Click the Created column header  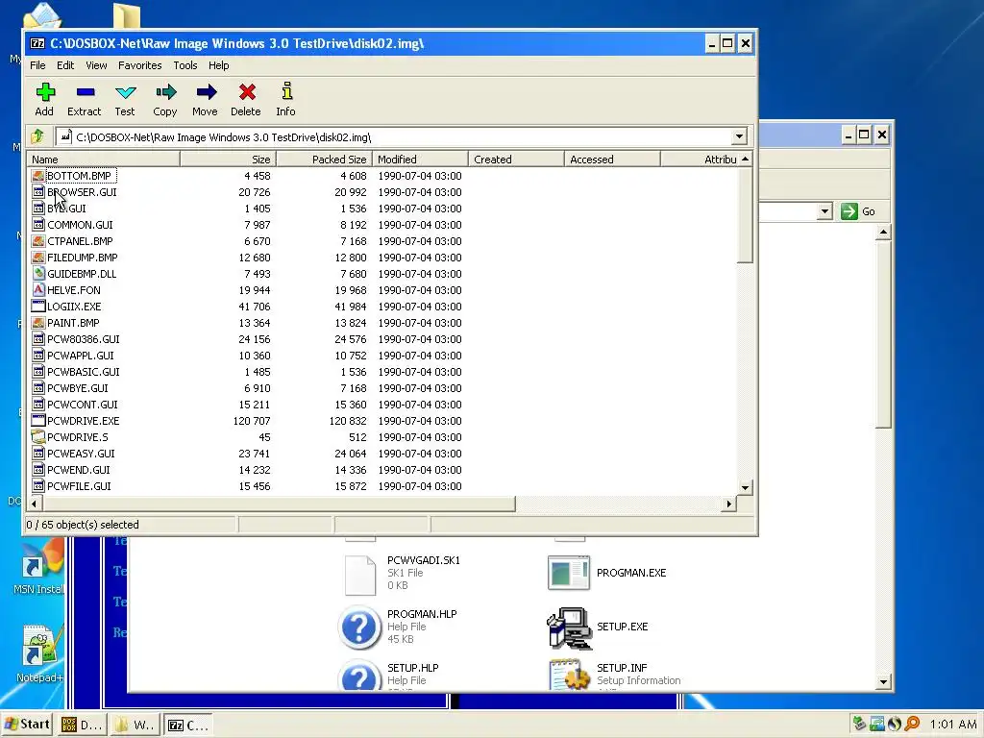tap(516, 160)
